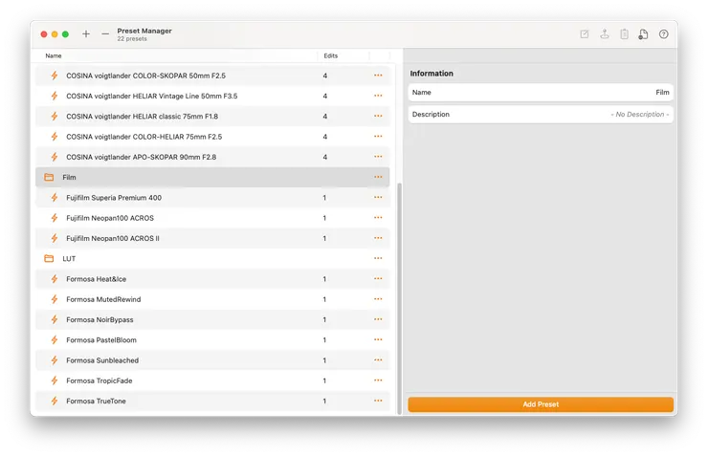The width and height of the screenshot is (708, 456).
Task: Open more options for Formosa TrueTone
Action: click(378, 401)
